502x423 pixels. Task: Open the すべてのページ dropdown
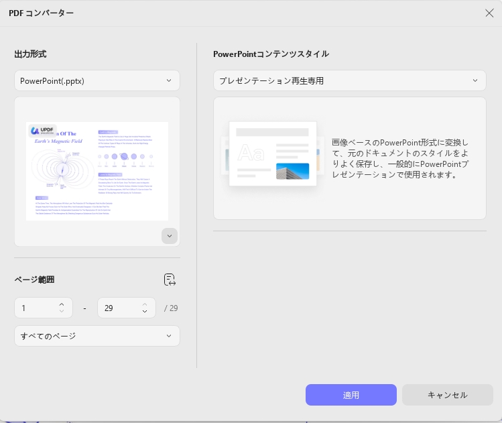click(97, 336)
